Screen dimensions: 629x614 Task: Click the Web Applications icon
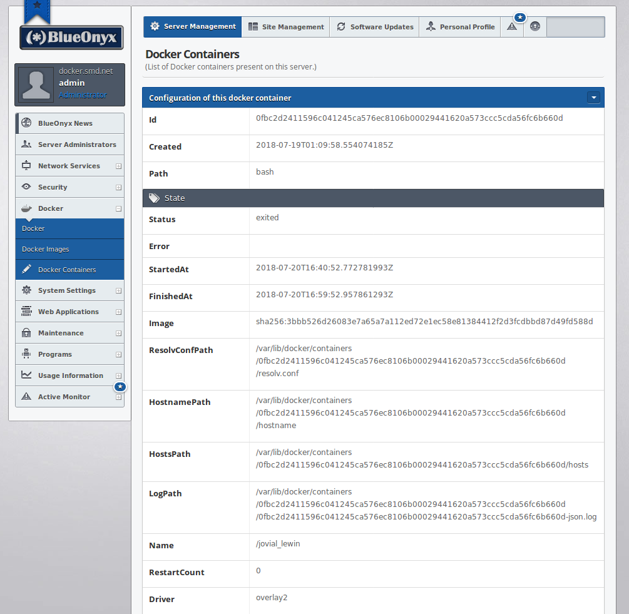(26, 311)
